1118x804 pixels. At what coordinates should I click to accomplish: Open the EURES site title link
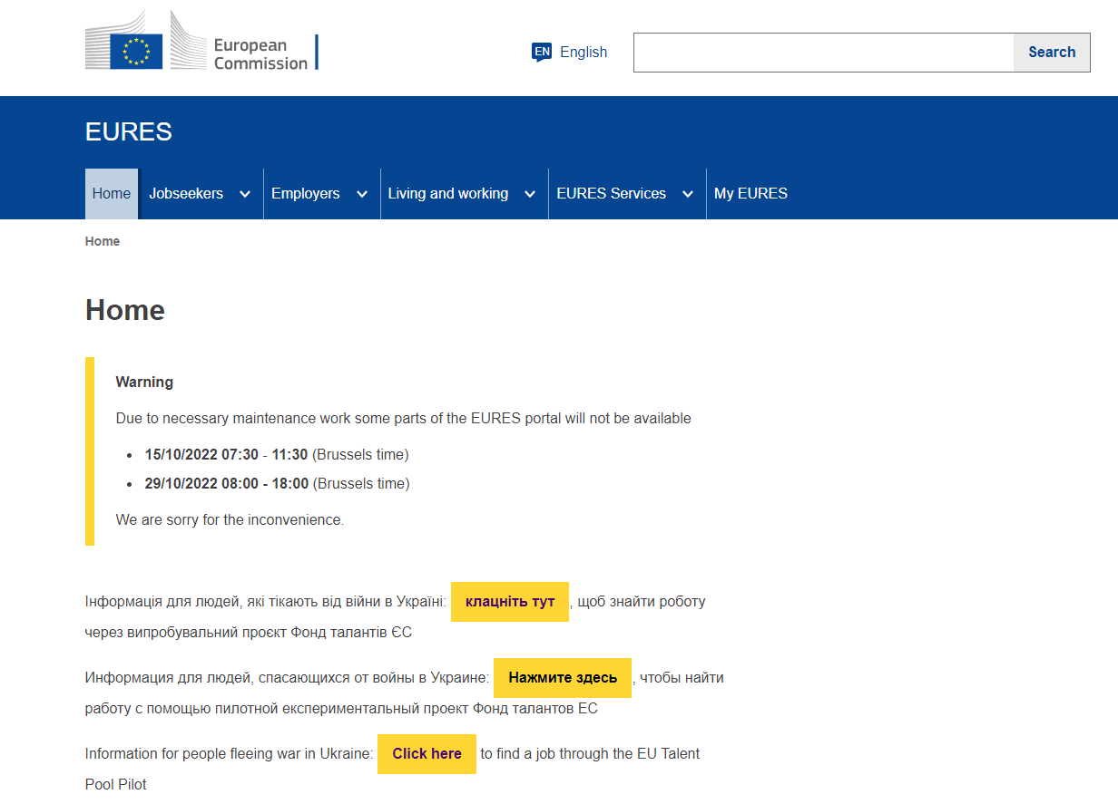tap(129, 132)
